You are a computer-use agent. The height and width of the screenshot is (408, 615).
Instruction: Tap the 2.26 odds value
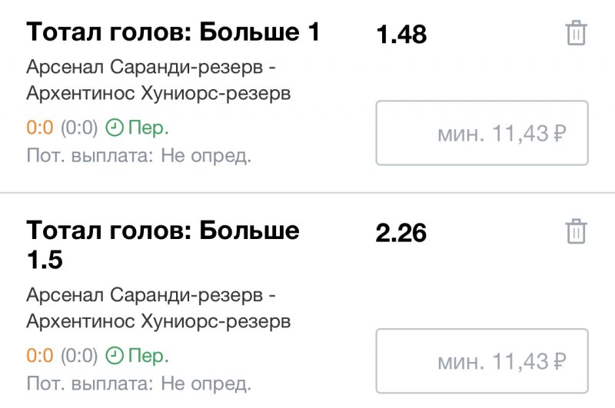pos(401,232)
